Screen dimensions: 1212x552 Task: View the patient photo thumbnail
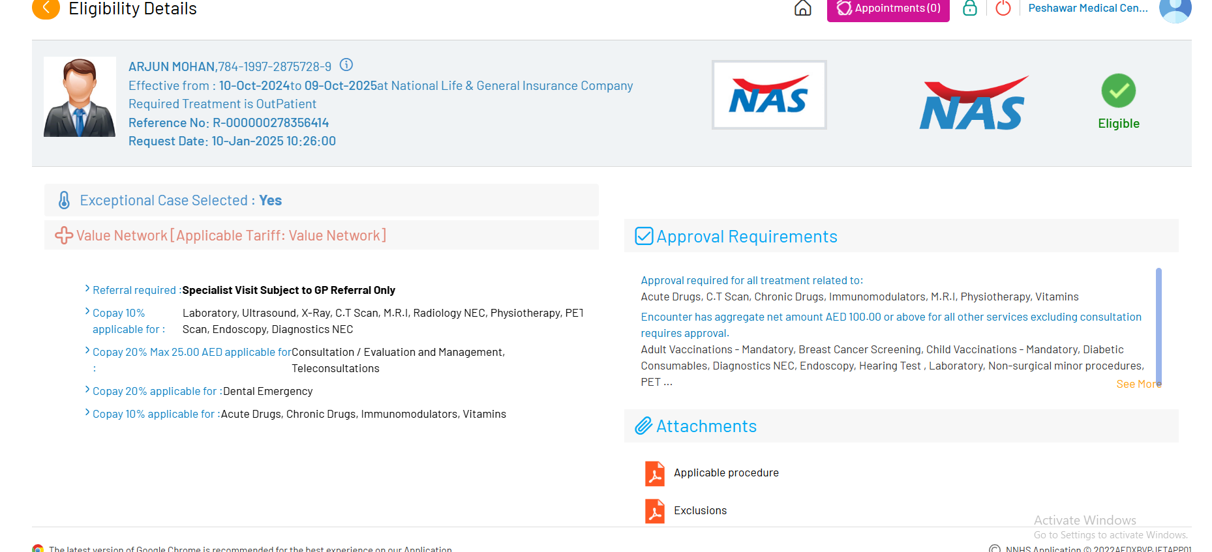[80, 96]
